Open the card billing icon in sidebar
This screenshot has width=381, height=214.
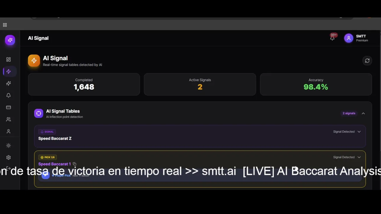pyautogui.click(x=8, y=107)
